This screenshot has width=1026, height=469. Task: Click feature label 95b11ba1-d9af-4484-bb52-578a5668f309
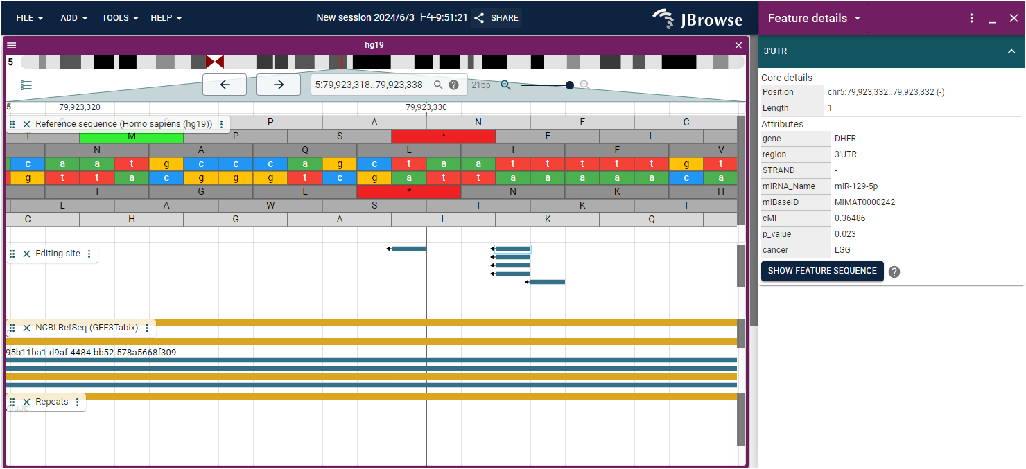click(91, 353)
